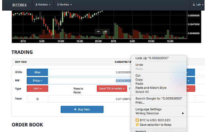Click the BTC to USD: $20.520 entry
211x132 pixels.
click(159, 120)
